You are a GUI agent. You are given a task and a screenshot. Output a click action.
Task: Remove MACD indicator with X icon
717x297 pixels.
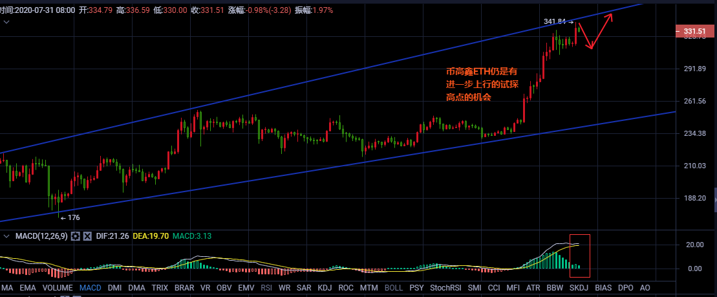click(88, 236)
